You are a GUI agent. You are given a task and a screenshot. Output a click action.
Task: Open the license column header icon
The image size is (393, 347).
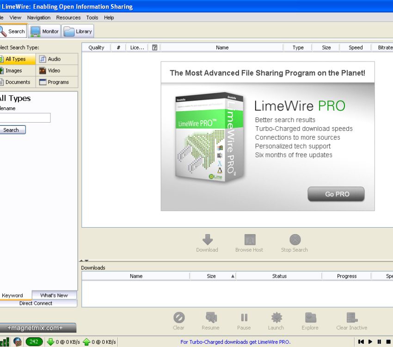pos(154,47)
